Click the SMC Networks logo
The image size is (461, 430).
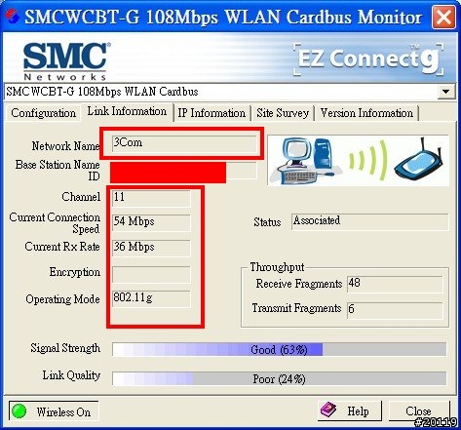pos(66,61)
